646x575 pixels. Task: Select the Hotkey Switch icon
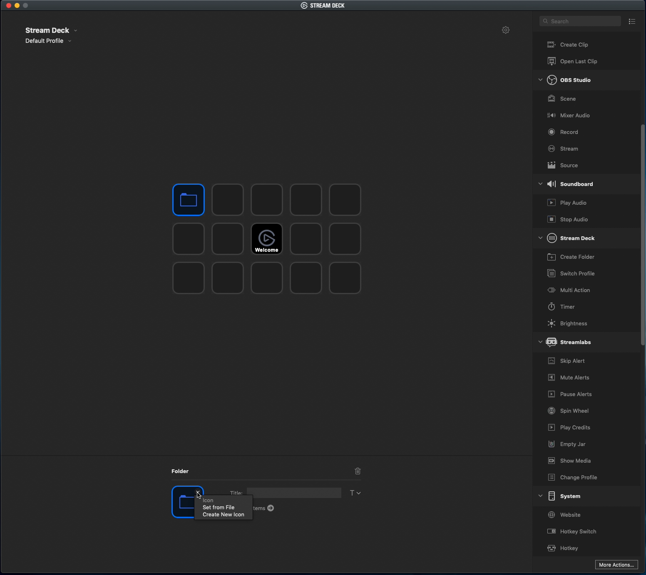point(552,531)
